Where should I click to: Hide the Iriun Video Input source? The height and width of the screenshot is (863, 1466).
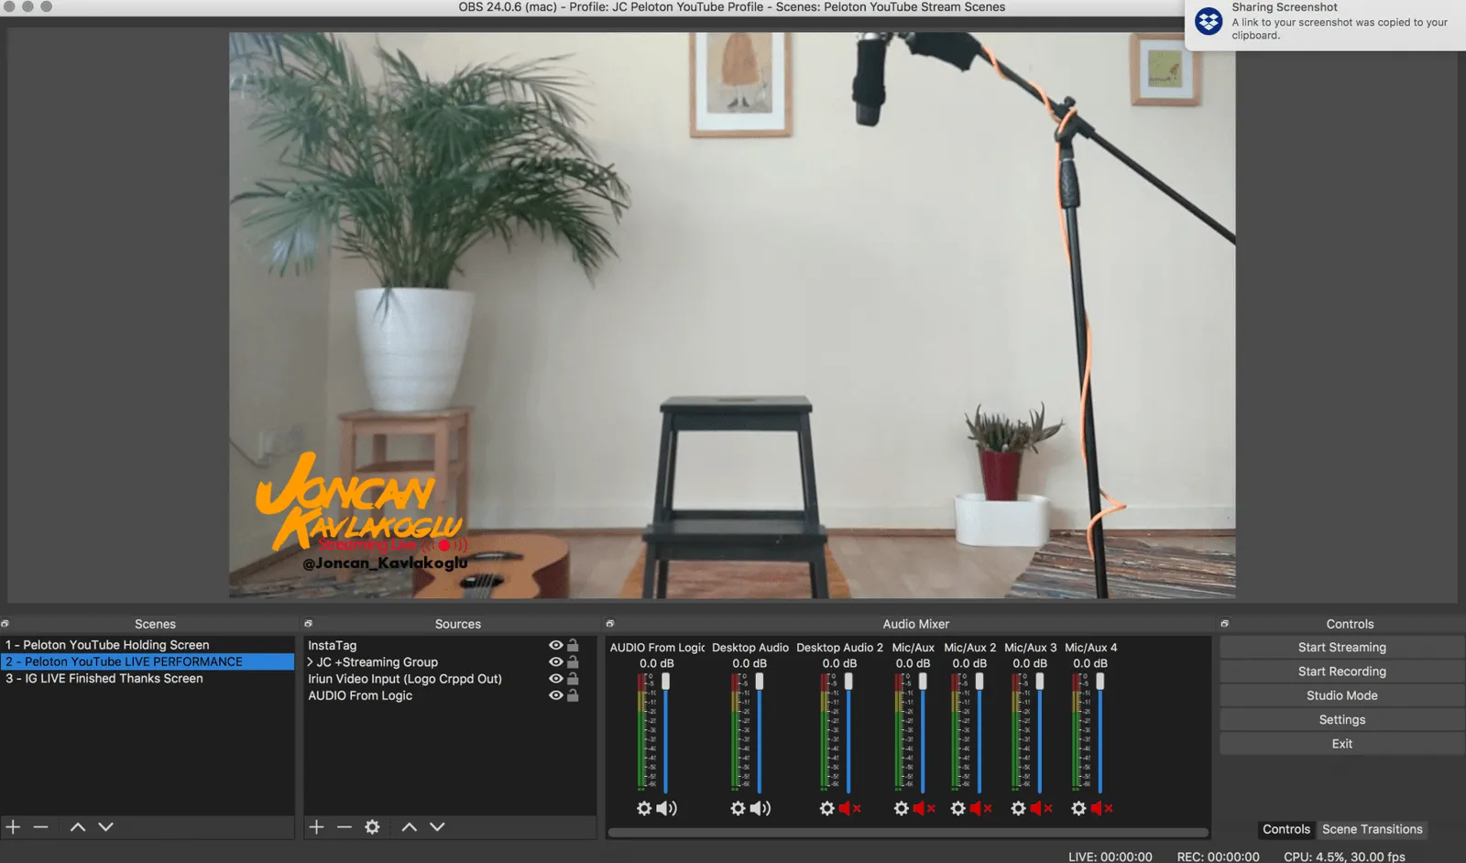(x=555, y=679)
